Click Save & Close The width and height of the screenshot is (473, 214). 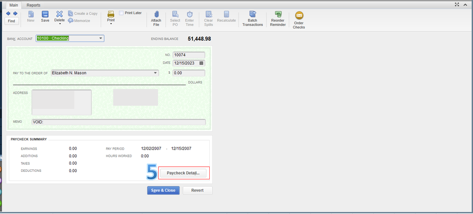click(163, 190)
